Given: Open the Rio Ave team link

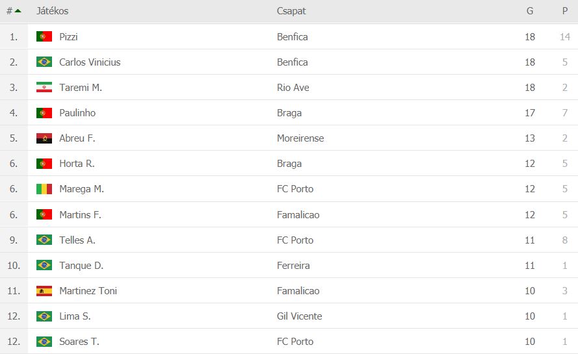Looking at the screenshot, I should tap(293, 87).
